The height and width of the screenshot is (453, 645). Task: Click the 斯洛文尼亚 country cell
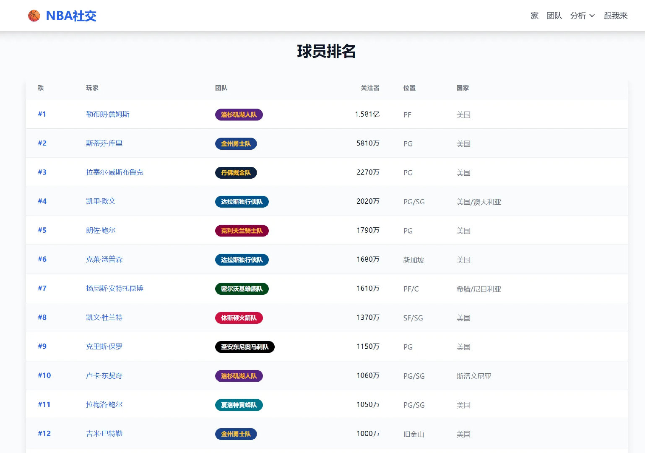click(x=474, y=376)
